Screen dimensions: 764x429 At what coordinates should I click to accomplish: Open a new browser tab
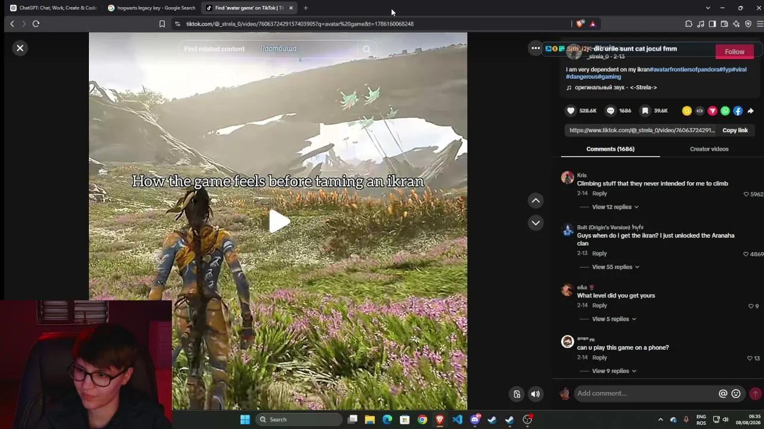coord(306,8)
